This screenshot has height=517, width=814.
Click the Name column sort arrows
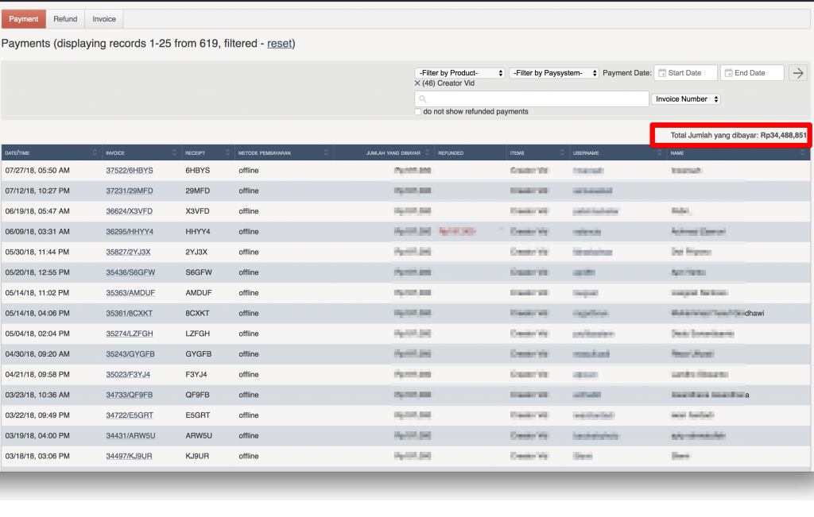coord(803,152)
